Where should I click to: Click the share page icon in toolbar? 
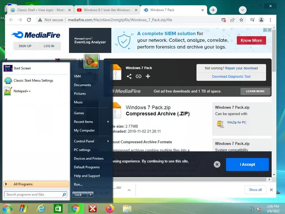tap(232, 20)
